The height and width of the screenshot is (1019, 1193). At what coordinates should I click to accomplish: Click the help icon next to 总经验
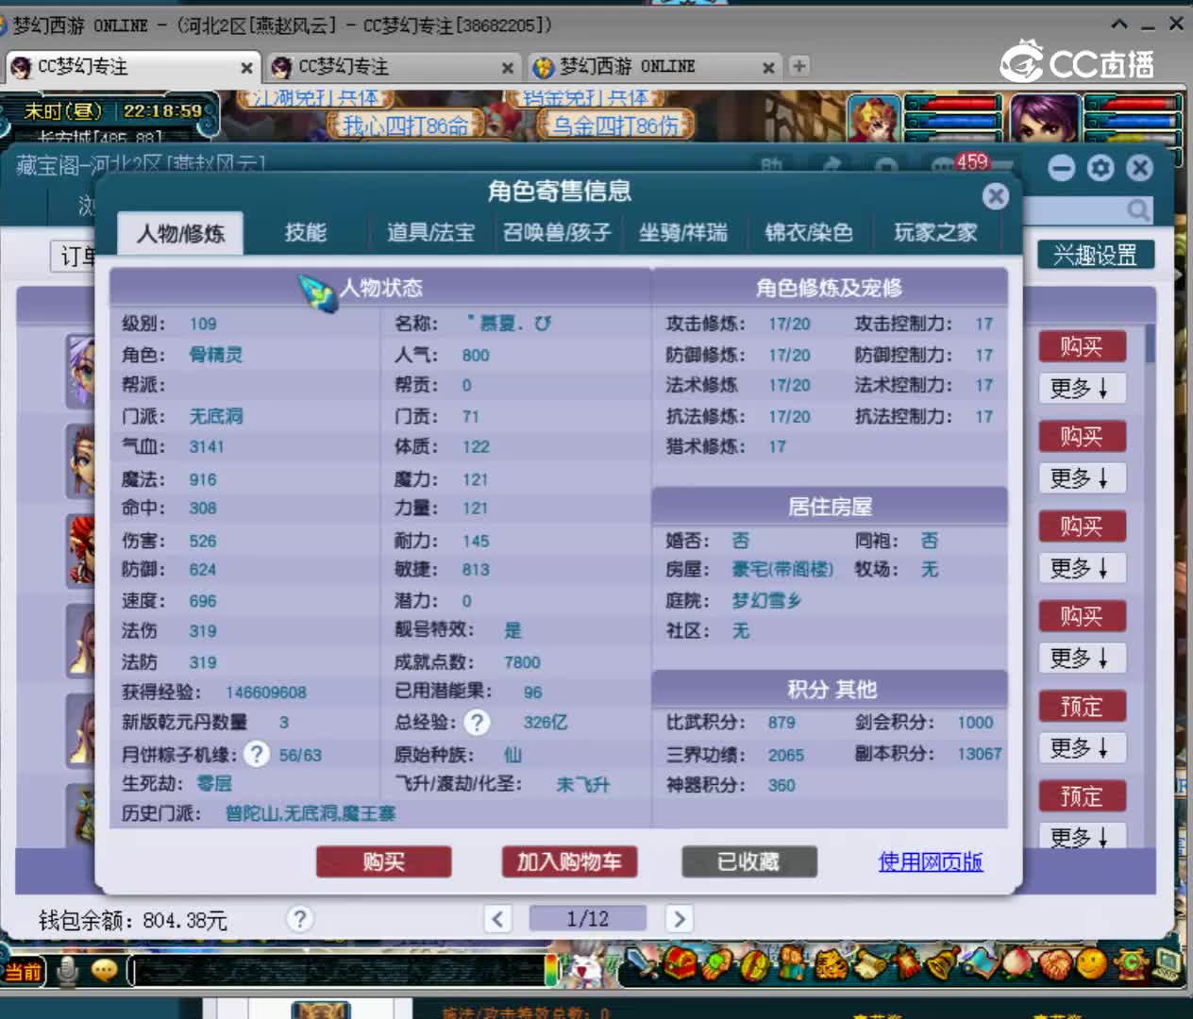tap(478, 723)
